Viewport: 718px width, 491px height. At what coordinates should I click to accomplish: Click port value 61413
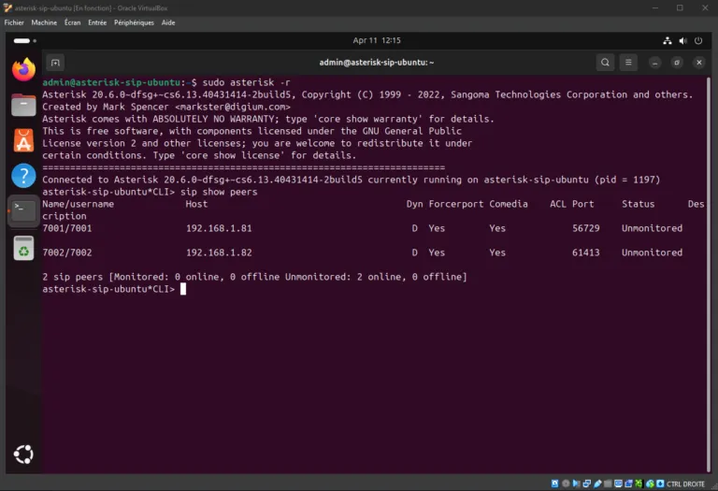(585, 253)
